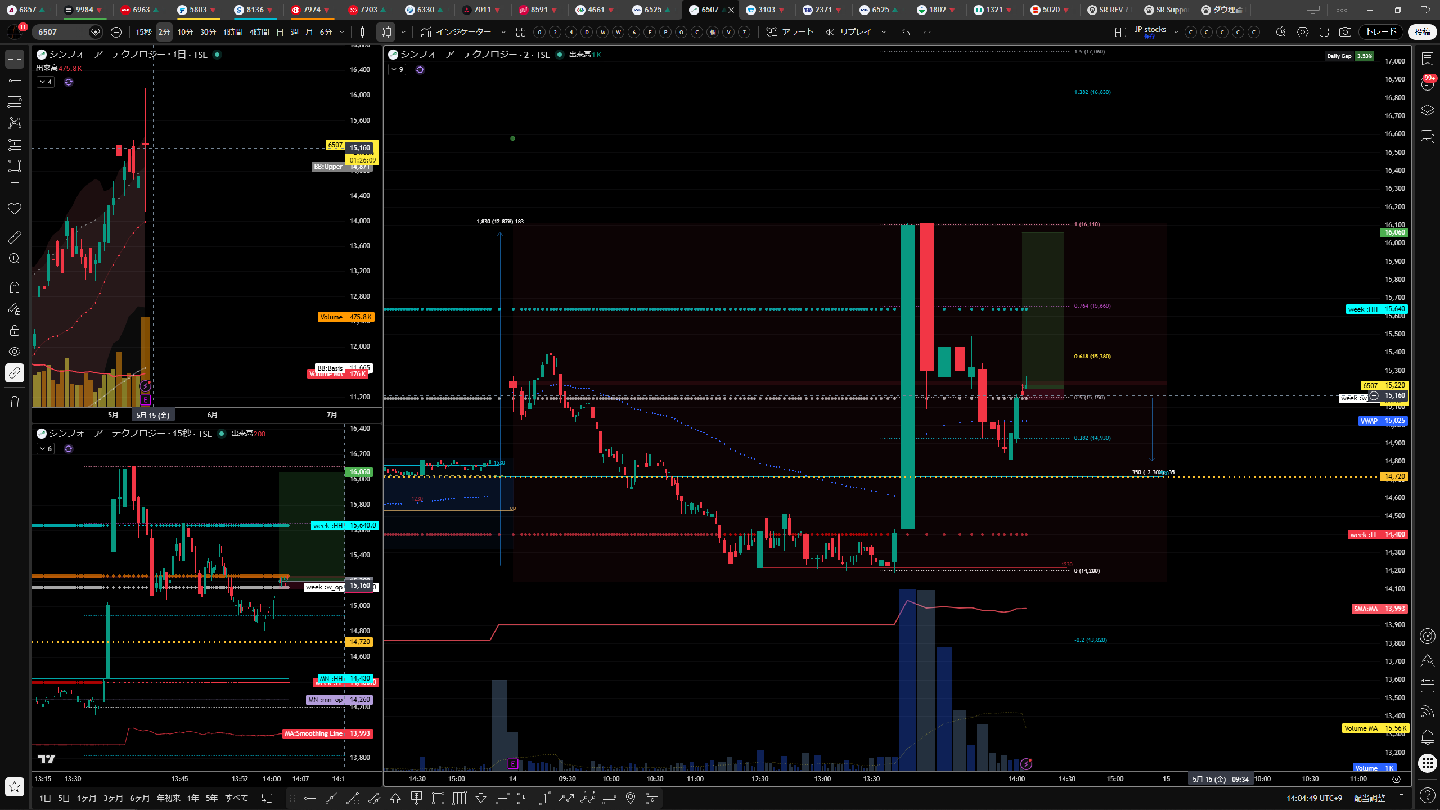Screen dimensions: 1440x810
Task: Click the 投稿 publish button
Action: 1423,32
